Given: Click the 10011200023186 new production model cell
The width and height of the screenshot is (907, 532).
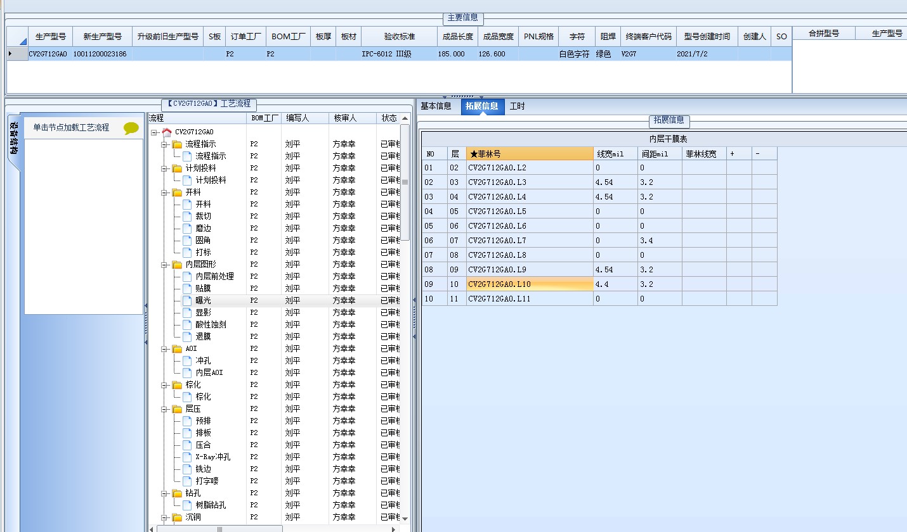Looking at the screenshot, I should pyautogui.click(x=101, y=54).
